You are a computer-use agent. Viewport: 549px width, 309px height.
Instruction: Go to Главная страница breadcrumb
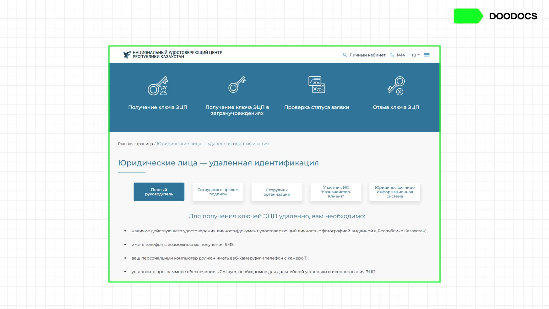[x=136, y=144]
